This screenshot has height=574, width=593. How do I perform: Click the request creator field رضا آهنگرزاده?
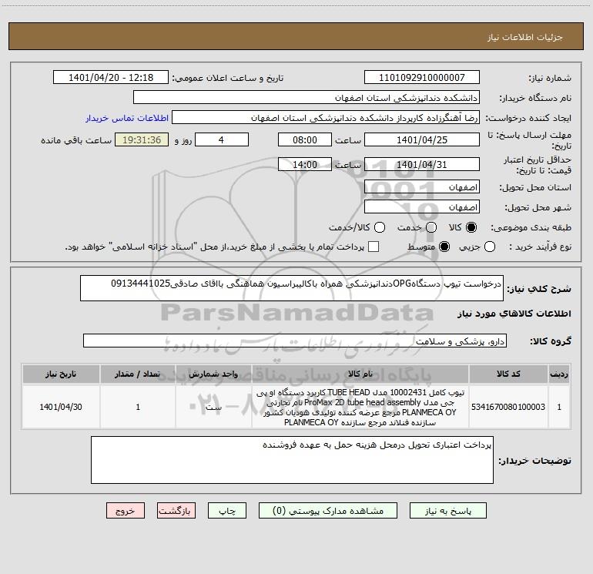click(326, 117)
